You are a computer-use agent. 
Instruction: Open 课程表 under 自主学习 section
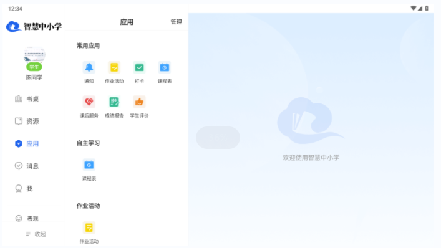(89, 169)
